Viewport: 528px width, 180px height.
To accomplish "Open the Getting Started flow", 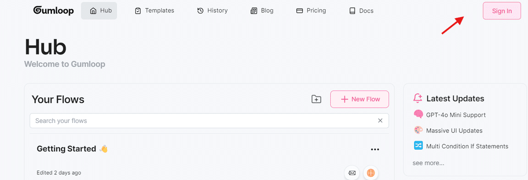I will (x=66, y=149).
